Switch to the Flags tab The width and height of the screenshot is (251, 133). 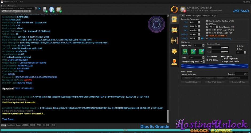(x=214, y=16)
